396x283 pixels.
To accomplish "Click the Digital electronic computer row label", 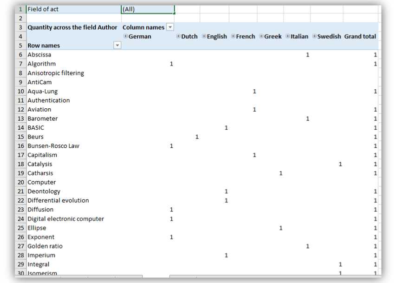I will click(x=65, y=219).
